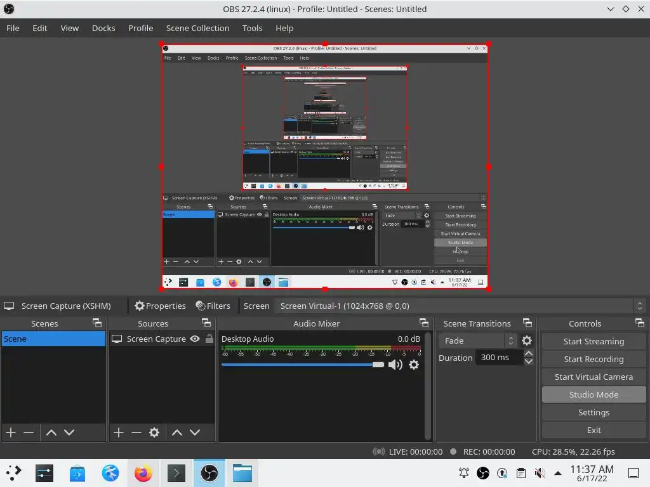Click the Duration 300 ms field

point(499,358)
